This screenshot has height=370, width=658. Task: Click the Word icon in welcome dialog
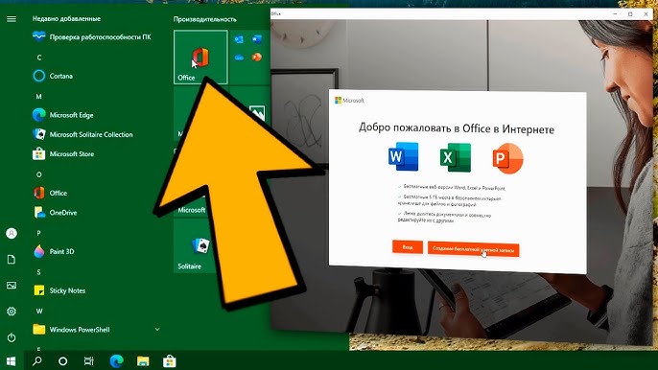pyautogui.click(x=403, y=156)
